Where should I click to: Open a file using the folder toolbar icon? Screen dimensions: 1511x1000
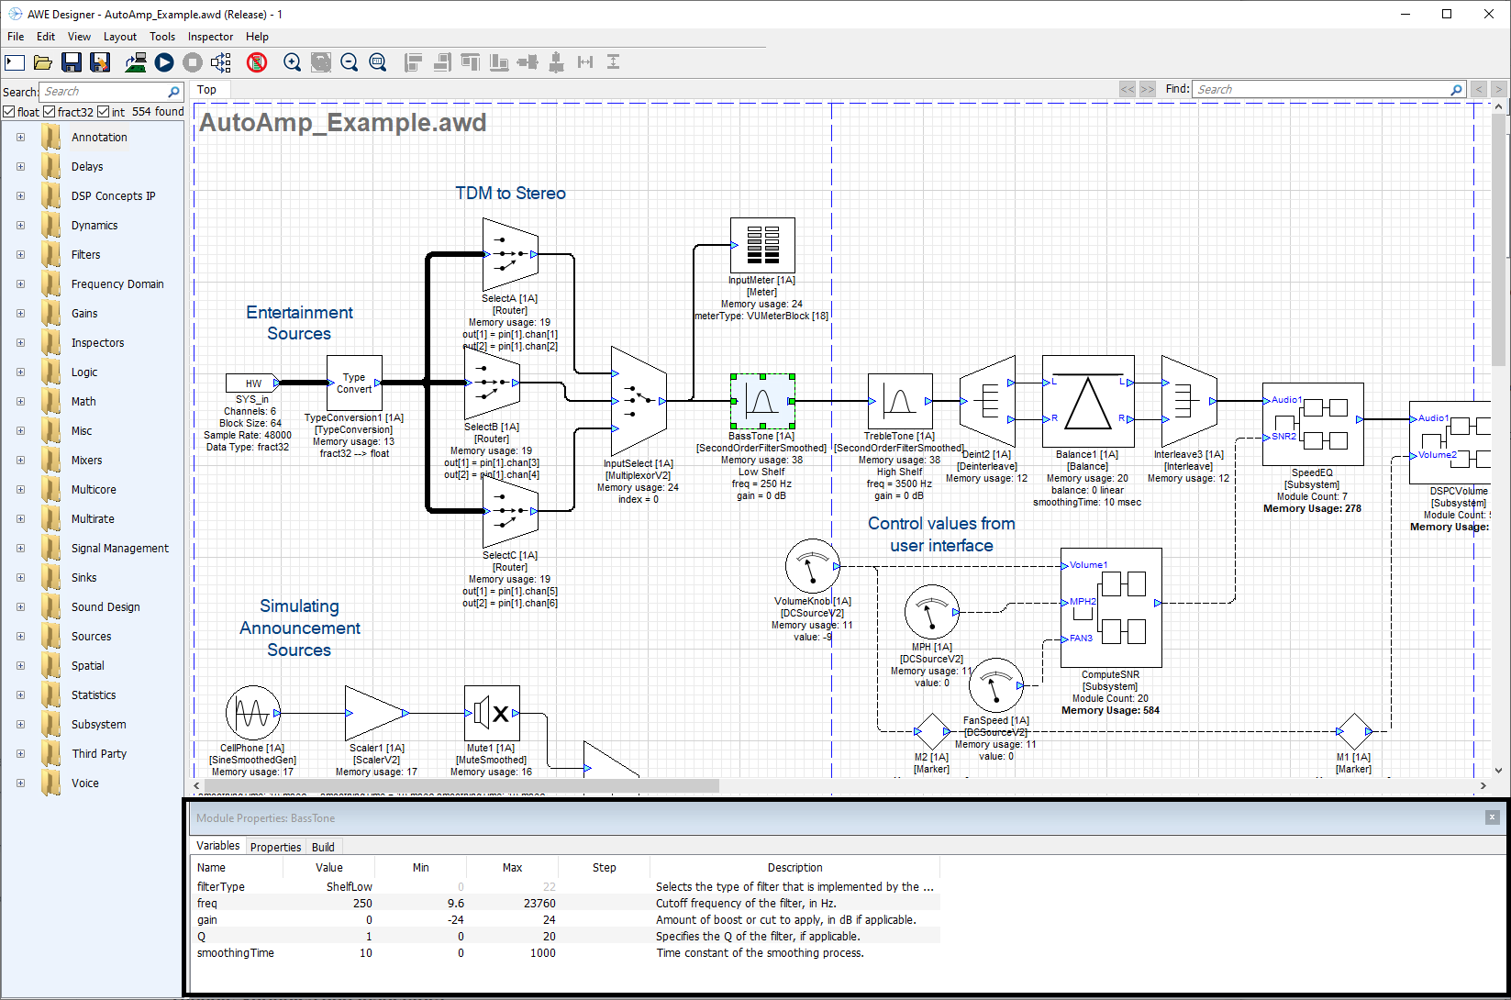(43, 62)
